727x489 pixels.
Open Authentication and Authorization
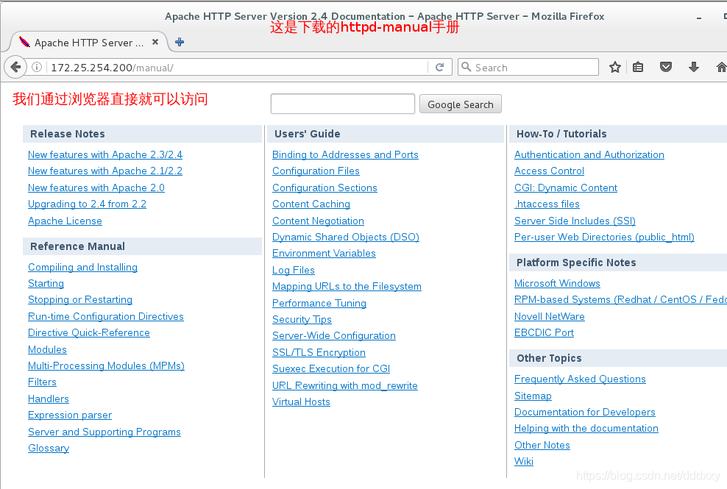tap(589, 154)
